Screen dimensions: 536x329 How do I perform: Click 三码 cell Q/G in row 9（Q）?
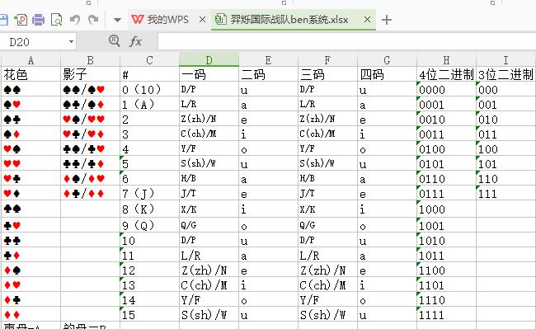click(328, 225)
